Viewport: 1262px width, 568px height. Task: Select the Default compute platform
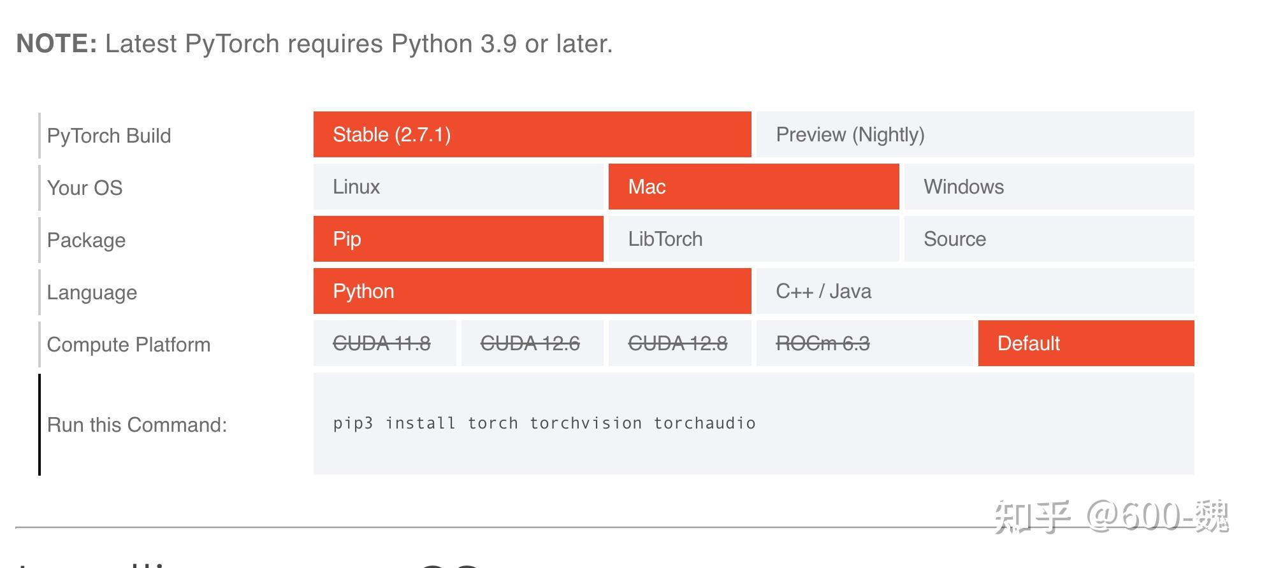pyautogui.click(x=1085, y=343)
